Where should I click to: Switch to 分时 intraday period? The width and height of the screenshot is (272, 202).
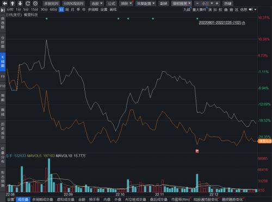(x=10, y=9)
